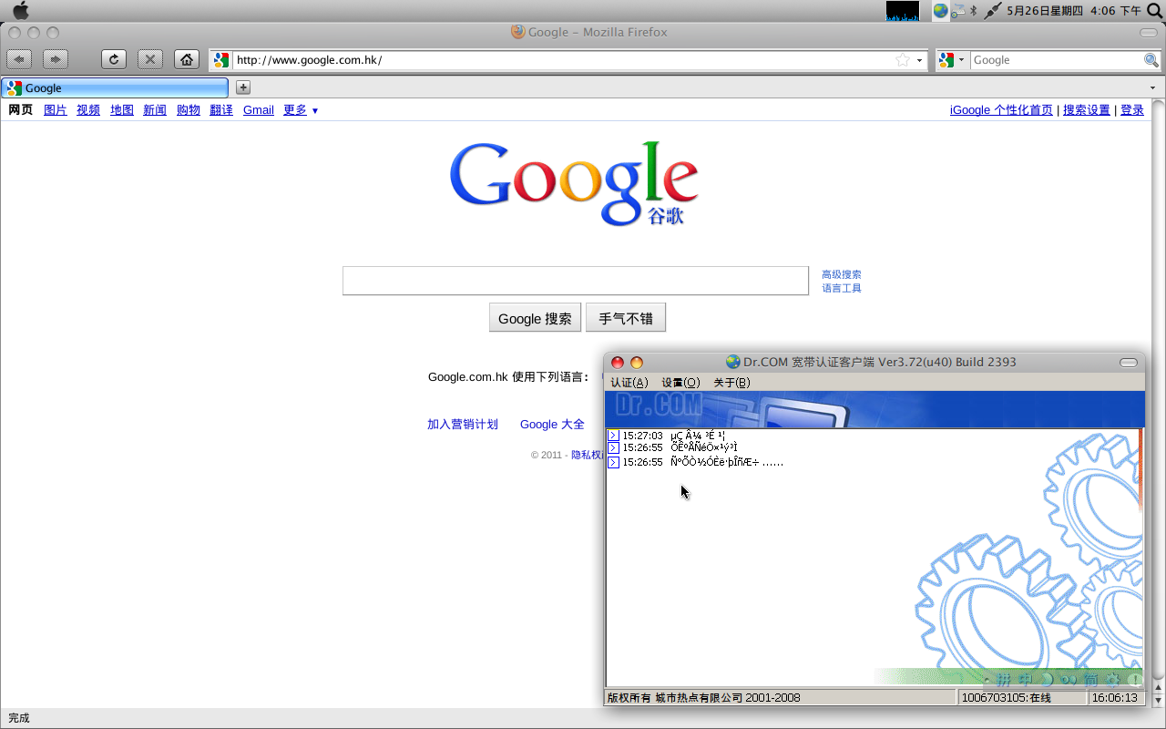Open the home page via house icon
Image resolution: width=1166 pixels, height=729 pixels.
187,59
